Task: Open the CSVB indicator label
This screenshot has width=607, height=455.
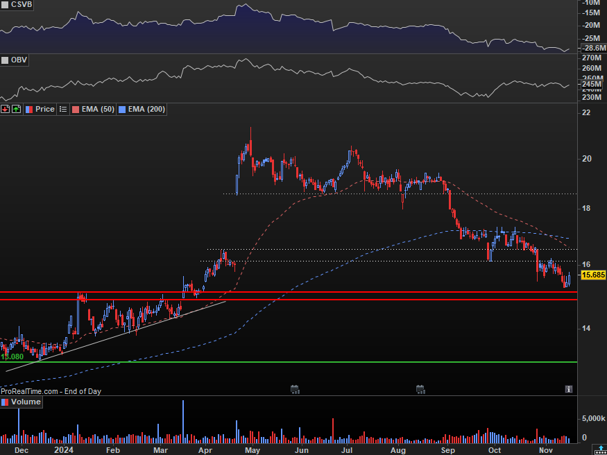Action: 22,5
